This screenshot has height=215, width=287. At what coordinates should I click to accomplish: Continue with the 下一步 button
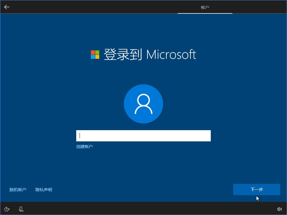pyautogui.click(x=257, y=190)
